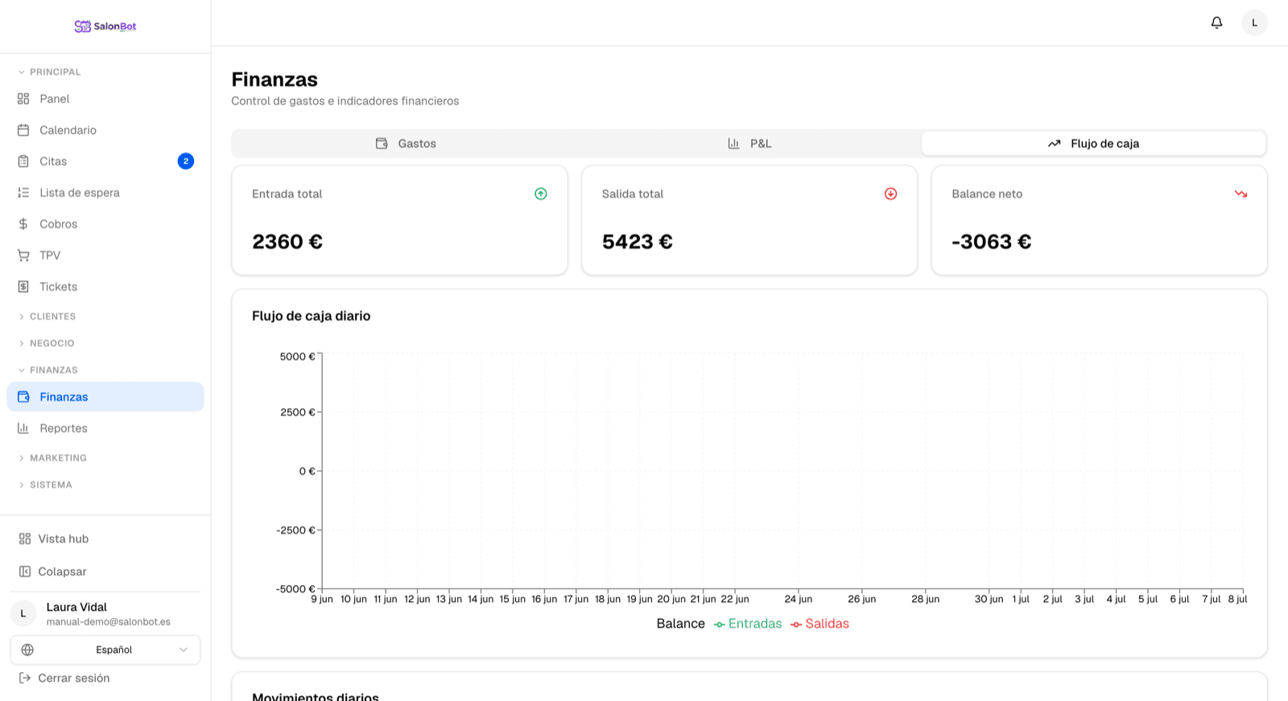
Task: Click the manual-demo@salonbot.es email
Action: pos(109,622)
